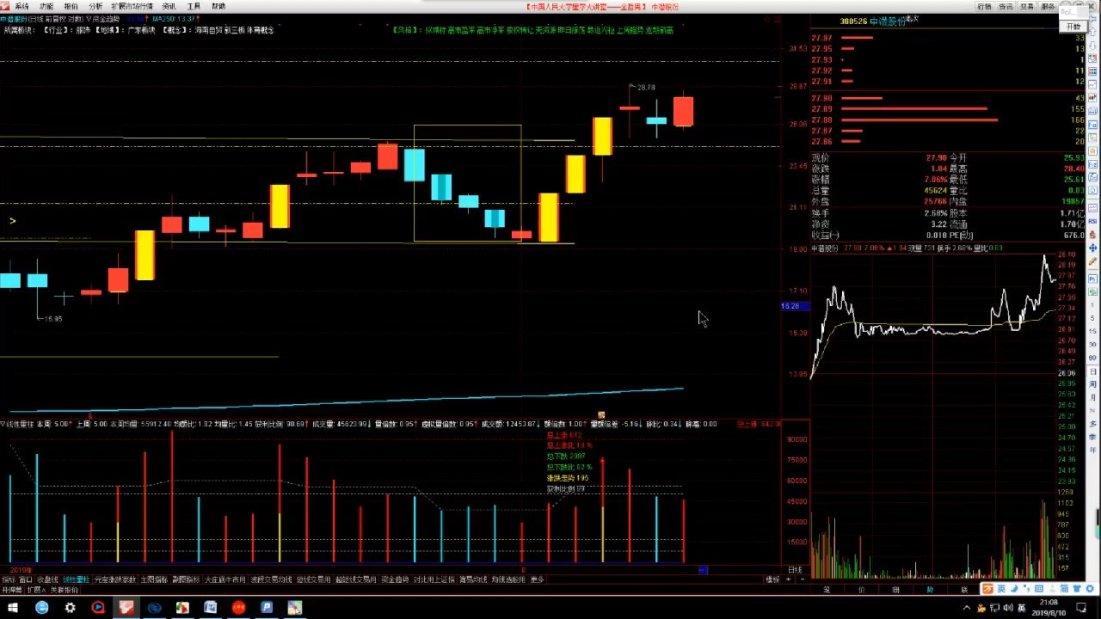The image size is (1101, 619).
Task: Click the RSI indicator icon in right sidebar
Action: click(x=1092, y=220)
